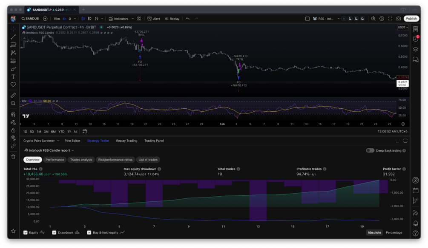The width and height of the screenshot is (428, 248).
Task: Create a new Alert
Action: tap(154, 19)
